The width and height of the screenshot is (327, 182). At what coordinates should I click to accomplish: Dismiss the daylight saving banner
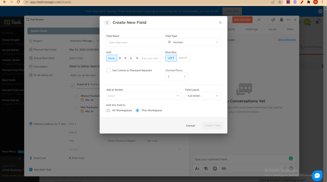pyautogui.click(x=320, y=11)
